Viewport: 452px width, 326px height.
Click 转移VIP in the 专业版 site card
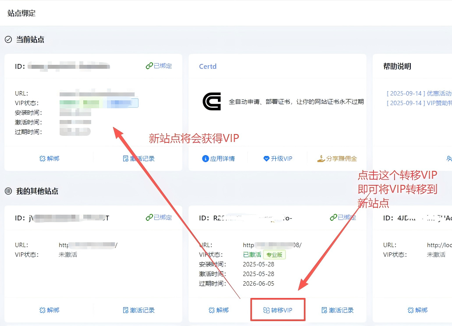278,310
